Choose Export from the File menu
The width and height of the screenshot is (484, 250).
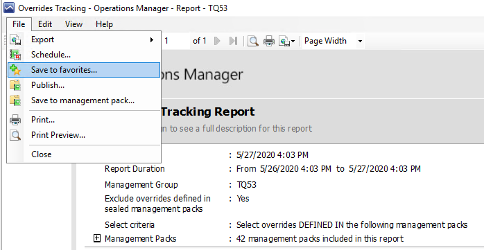tap(84, 39)
